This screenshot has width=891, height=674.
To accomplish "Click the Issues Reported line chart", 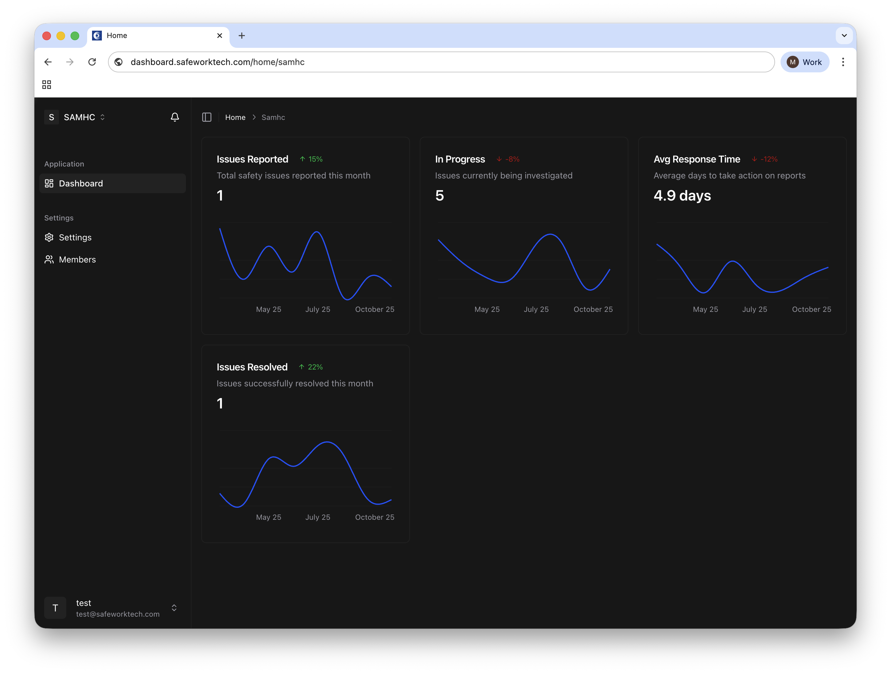I will 305,262.
